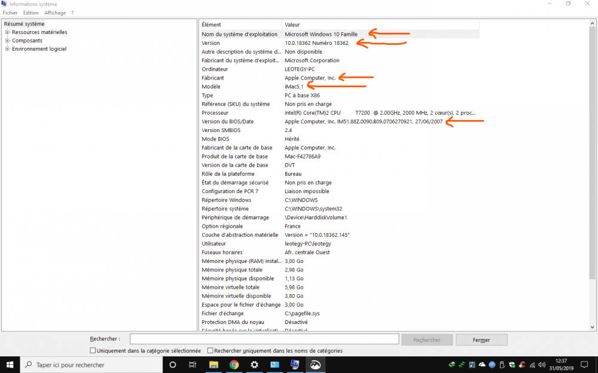Open Windows Settings gear from the taskbar

(254, 365)
